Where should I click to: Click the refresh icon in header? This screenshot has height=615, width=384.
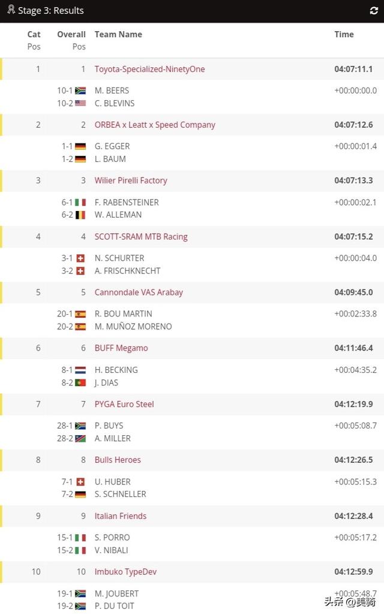point(374,11)
